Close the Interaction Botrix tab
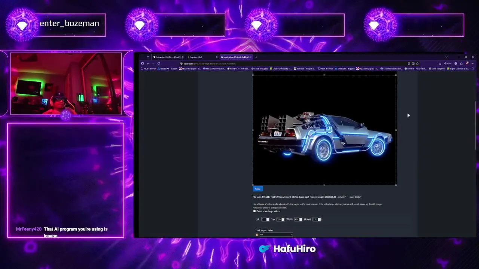Screen dimensions: 479x269 (183, 57)
